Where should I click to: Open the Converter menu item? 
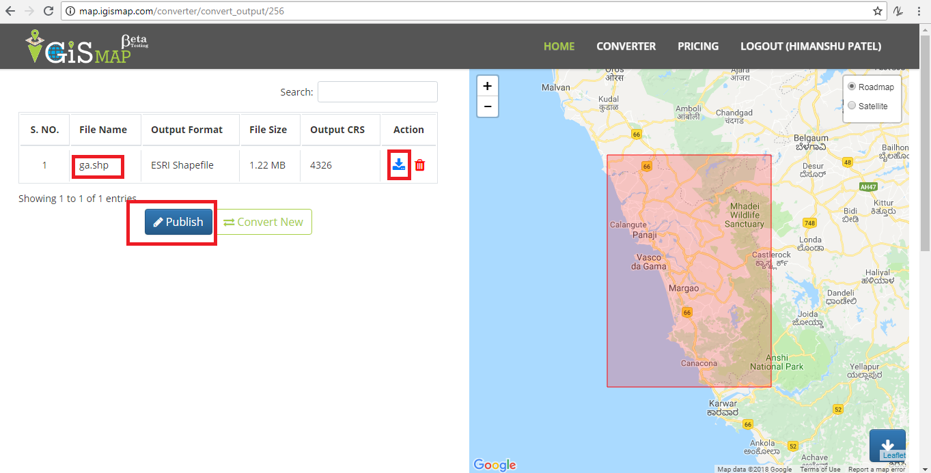pos(626,46)
